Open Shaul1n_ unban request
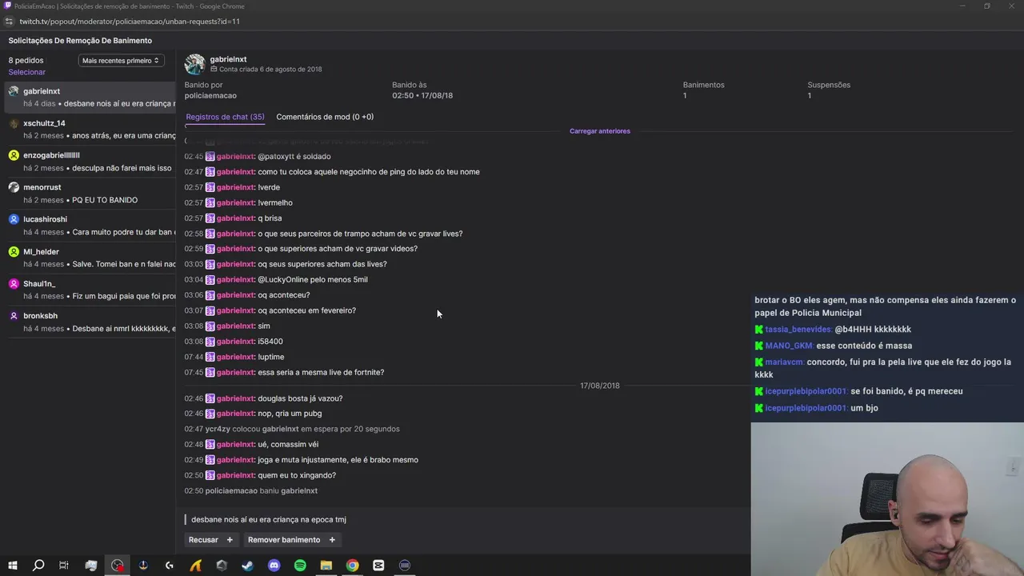The width and height of the screenshot is (1024, 576). point(90,290)
